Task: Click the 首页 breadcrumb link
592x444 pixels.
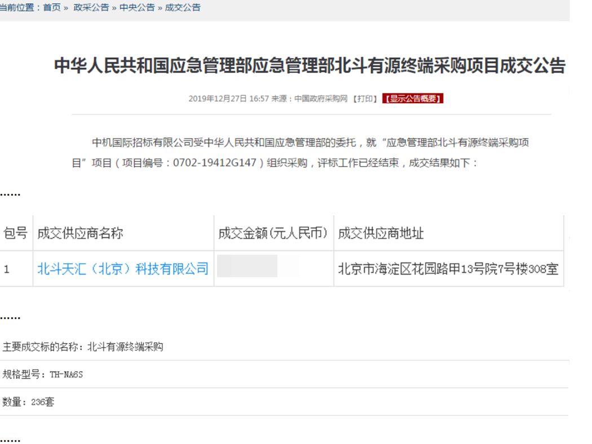Action: (51, 8)
